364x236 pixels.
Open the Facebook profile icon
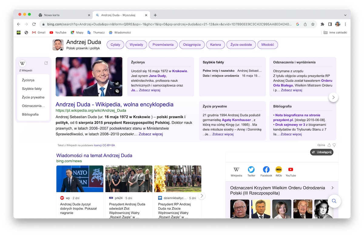[266, 170]
